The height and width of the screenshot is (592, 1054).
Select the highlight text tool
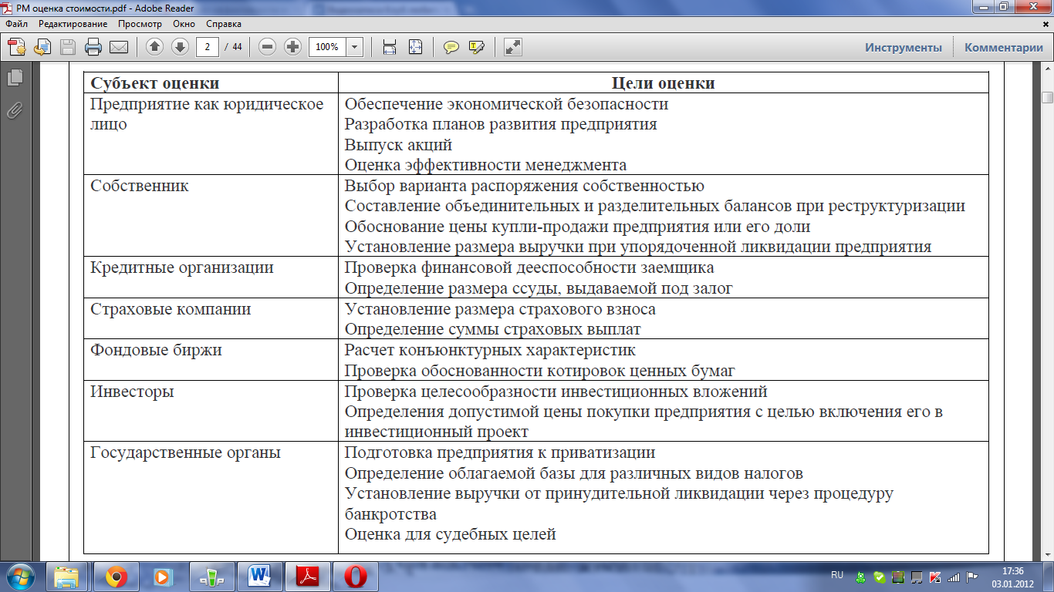click(476, 47)
